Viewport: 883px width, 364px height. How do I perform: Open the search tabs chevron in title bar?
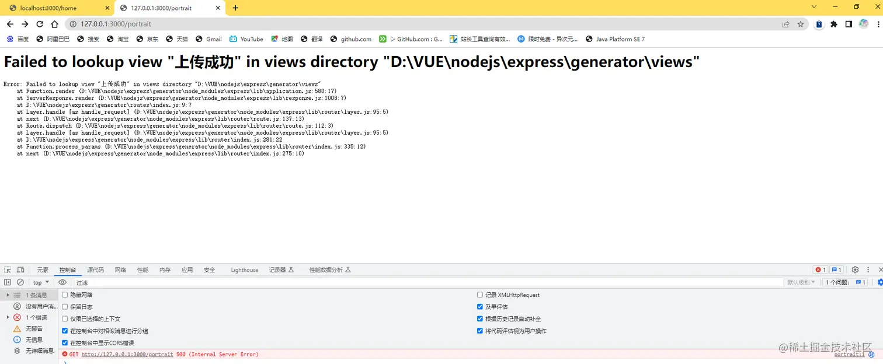(x=814, y=7)
